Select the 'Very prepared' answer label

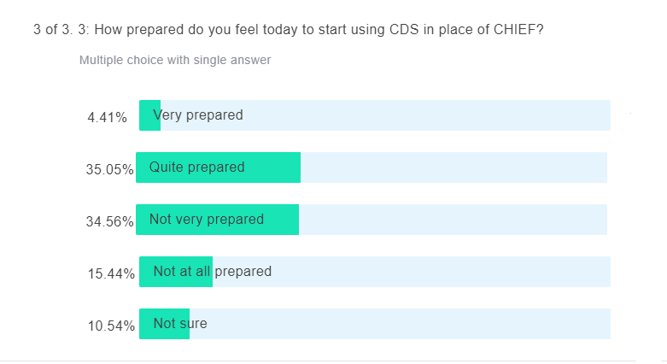(198, 115)
